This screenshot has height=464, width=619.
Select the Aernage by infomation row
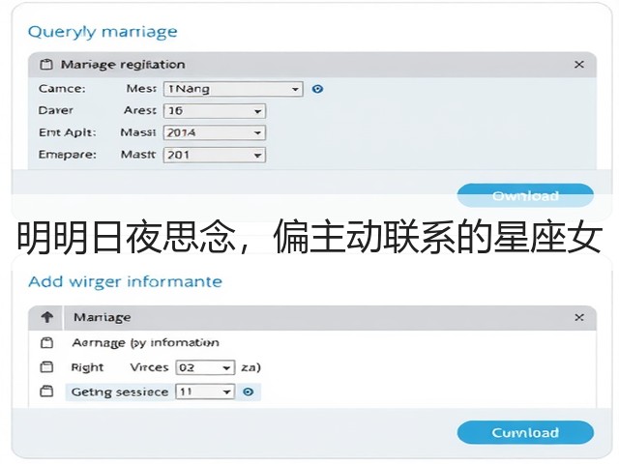[145, 342]
